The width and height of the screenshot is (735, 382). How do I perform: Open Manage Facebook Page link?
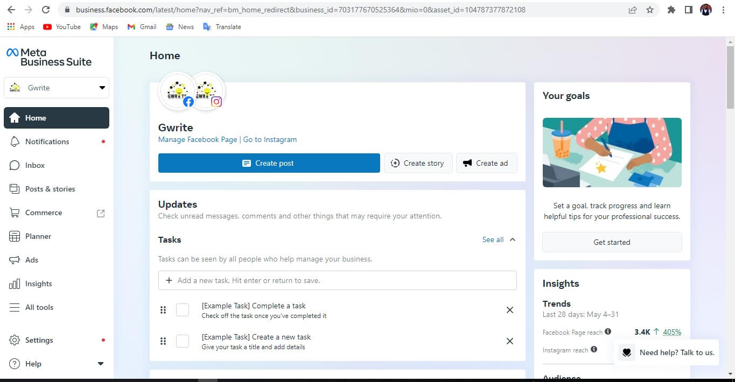[197, 139]
